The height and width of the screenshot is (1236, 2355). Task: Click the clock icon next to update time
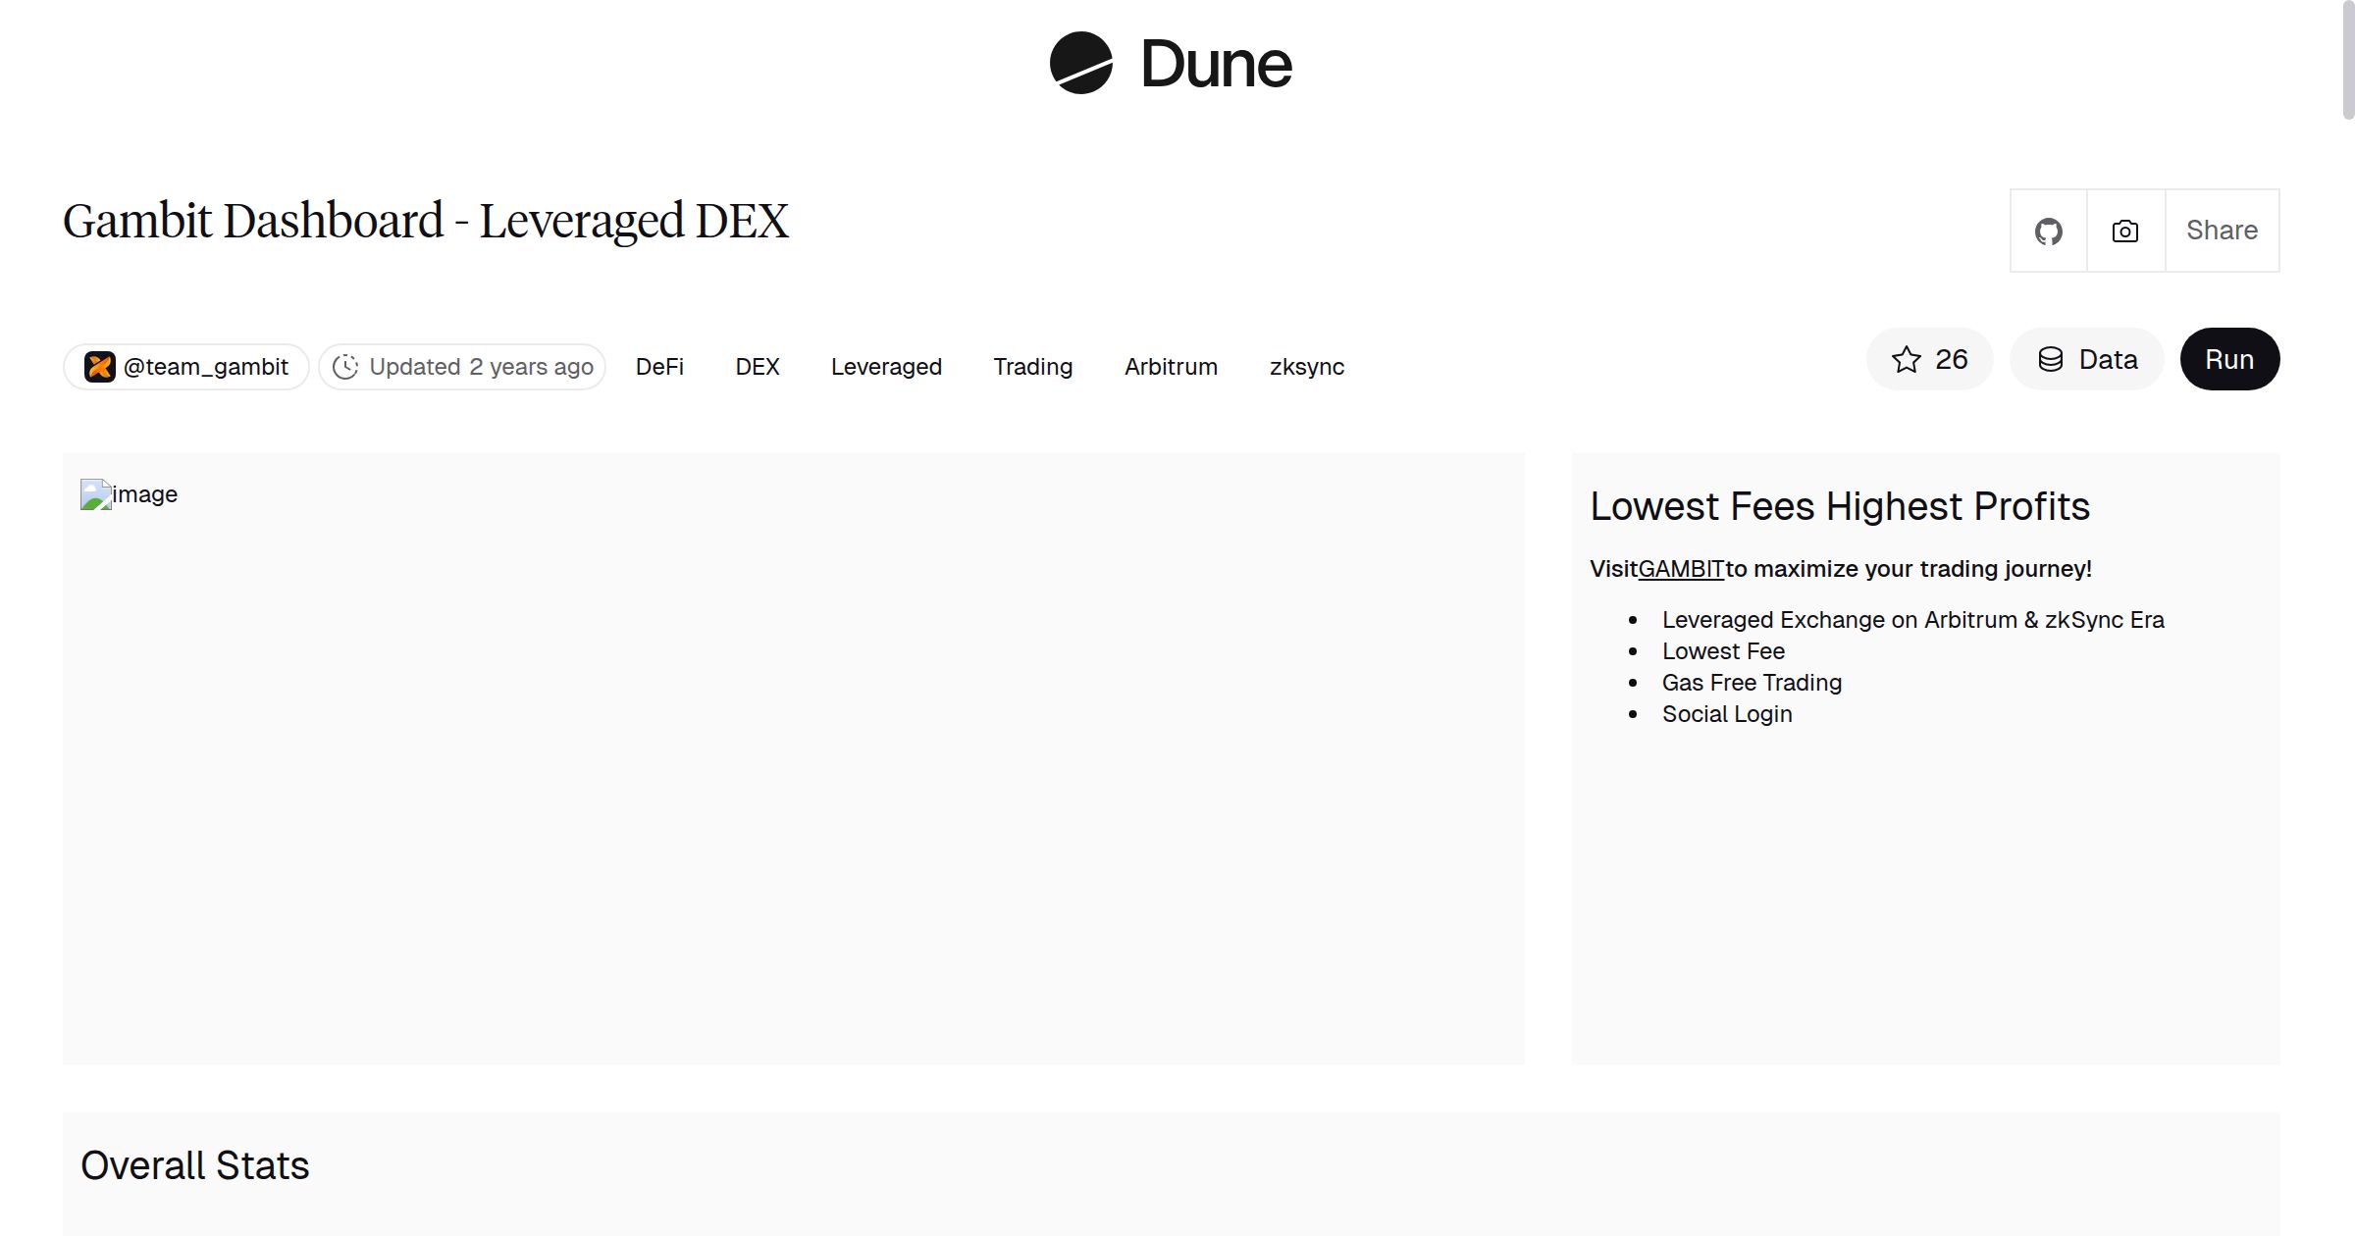coord(347,366)
